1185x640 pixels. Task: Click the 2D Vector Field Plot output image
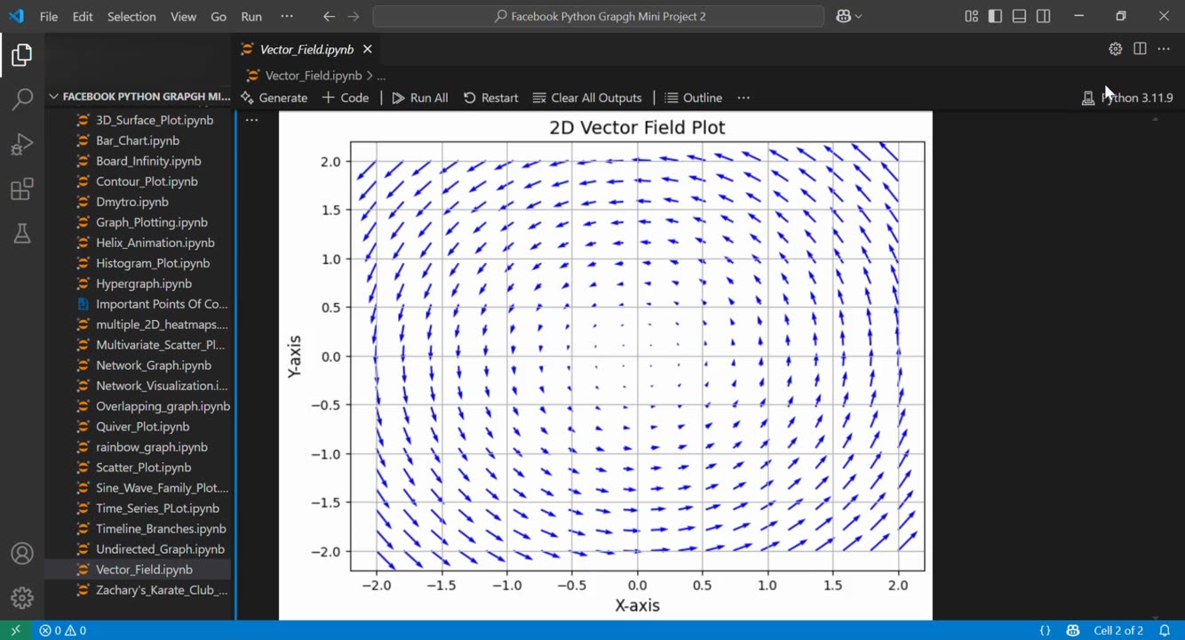(605, 365)
